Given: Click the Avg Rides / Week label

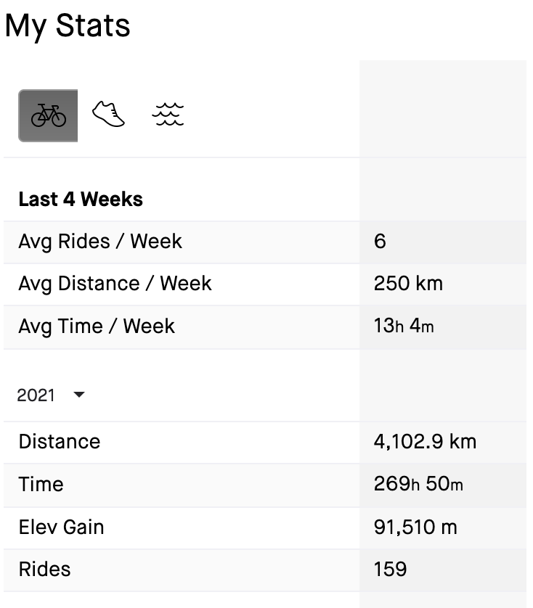Looking at the screenshot, I should (x=100, y=242).
